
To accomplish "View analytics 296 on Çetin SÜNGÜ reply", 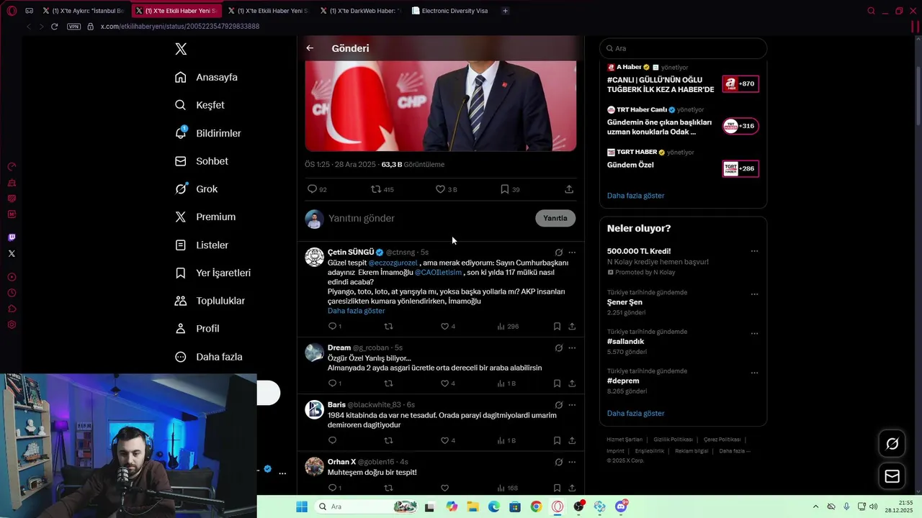I will click(508, 327).
